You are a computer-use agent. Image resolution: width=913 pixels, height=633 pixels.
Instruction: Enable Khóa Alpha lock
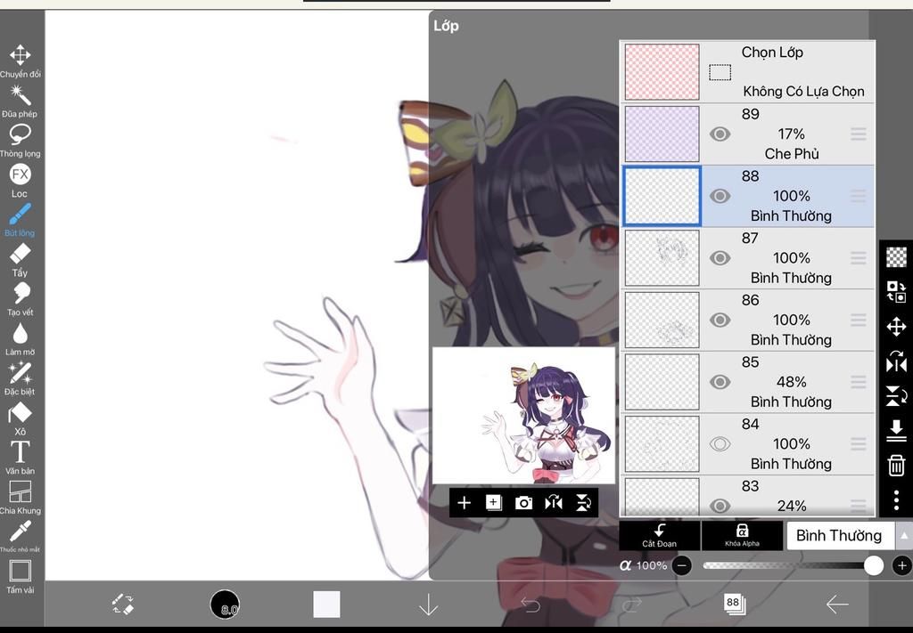click(x=742, y=535)
